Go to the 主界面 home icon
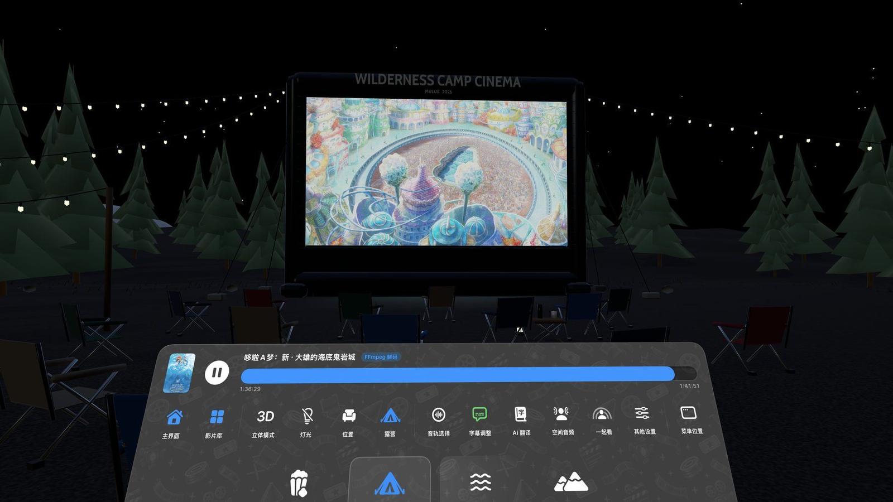 173,423
